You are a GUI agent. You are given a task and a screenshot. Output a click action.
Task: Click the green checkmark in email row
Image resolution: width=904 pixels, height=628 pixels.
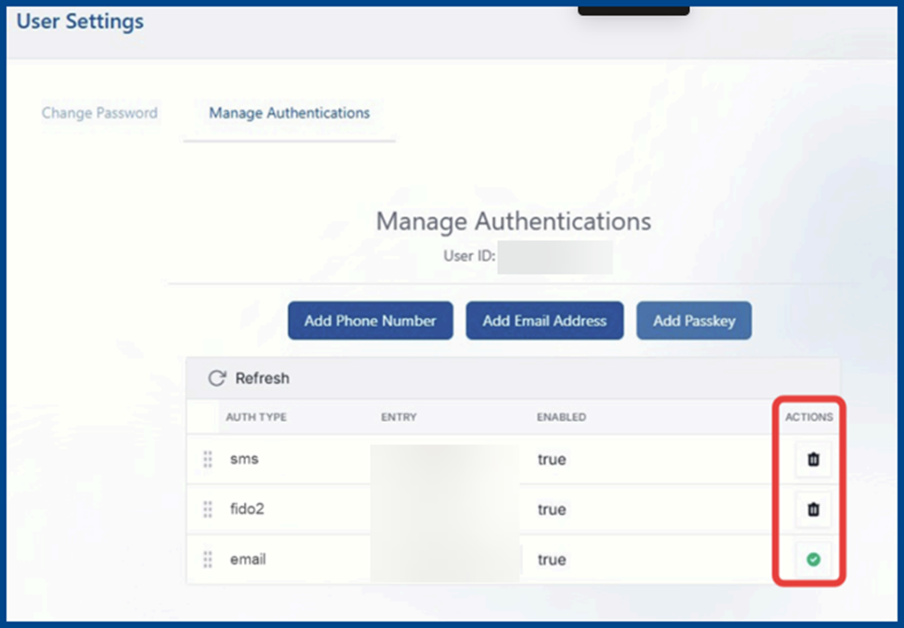click(813, 559)
